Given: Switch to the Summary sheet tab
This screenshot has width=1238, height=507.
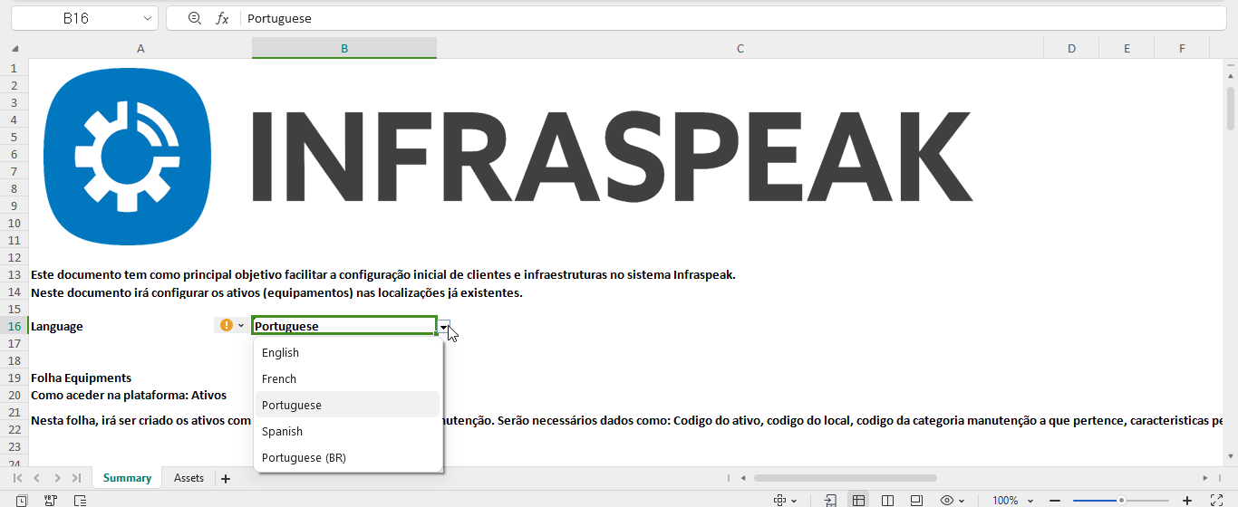Looking at the screenshot, I should click(127, 478).
